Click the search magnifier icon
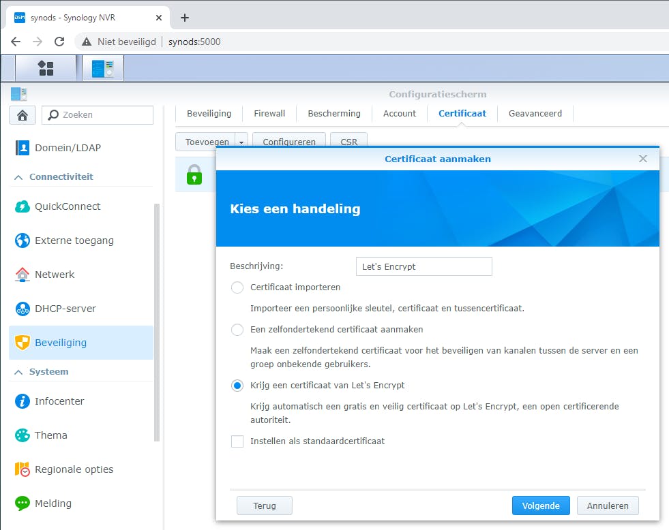The height and width of the screenshot is (530, 669). tap(53, 114)
